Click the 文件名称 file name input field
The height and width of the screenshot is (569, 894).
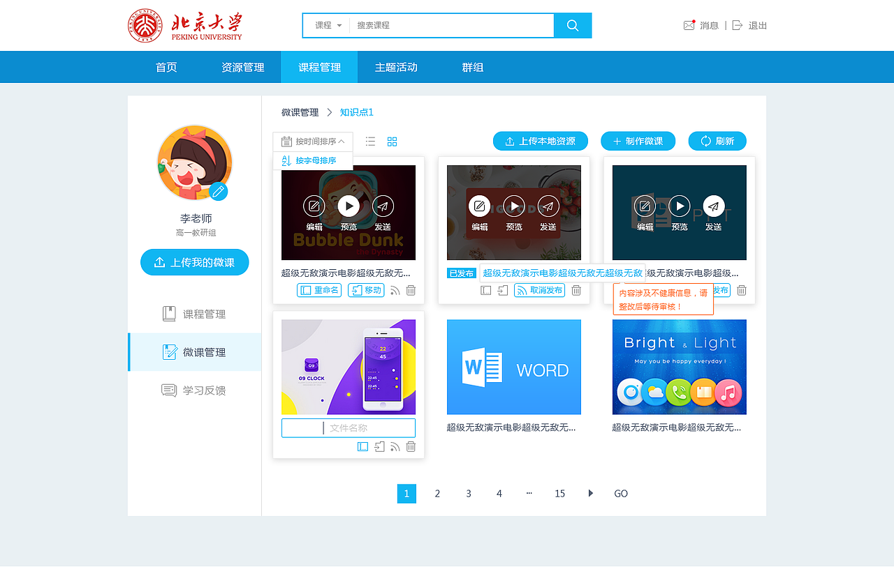click(x=349, y=427)
